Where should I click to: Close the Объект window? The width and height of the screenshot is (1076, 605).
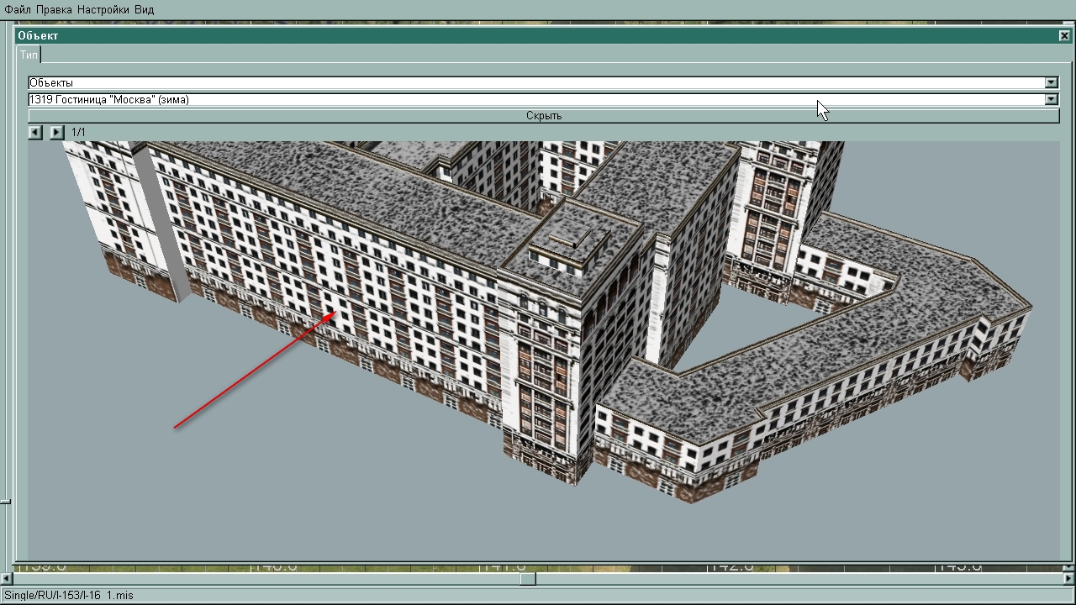tap(1064, 36)
